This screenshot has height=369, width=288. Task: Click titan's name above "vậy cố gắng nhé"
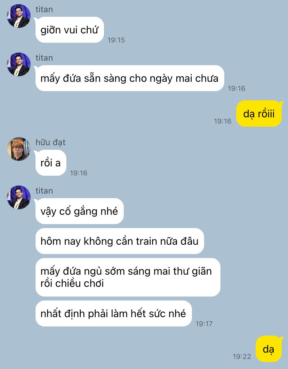[x=44, y=191]
